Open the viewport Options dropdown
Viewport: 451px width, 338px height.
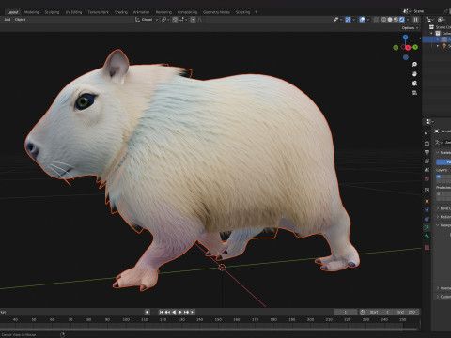click(x=410, y=28)
